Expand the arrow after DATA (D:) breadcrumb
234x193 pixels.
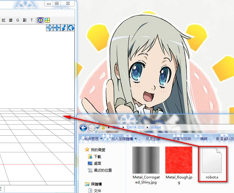coord(147,127)
